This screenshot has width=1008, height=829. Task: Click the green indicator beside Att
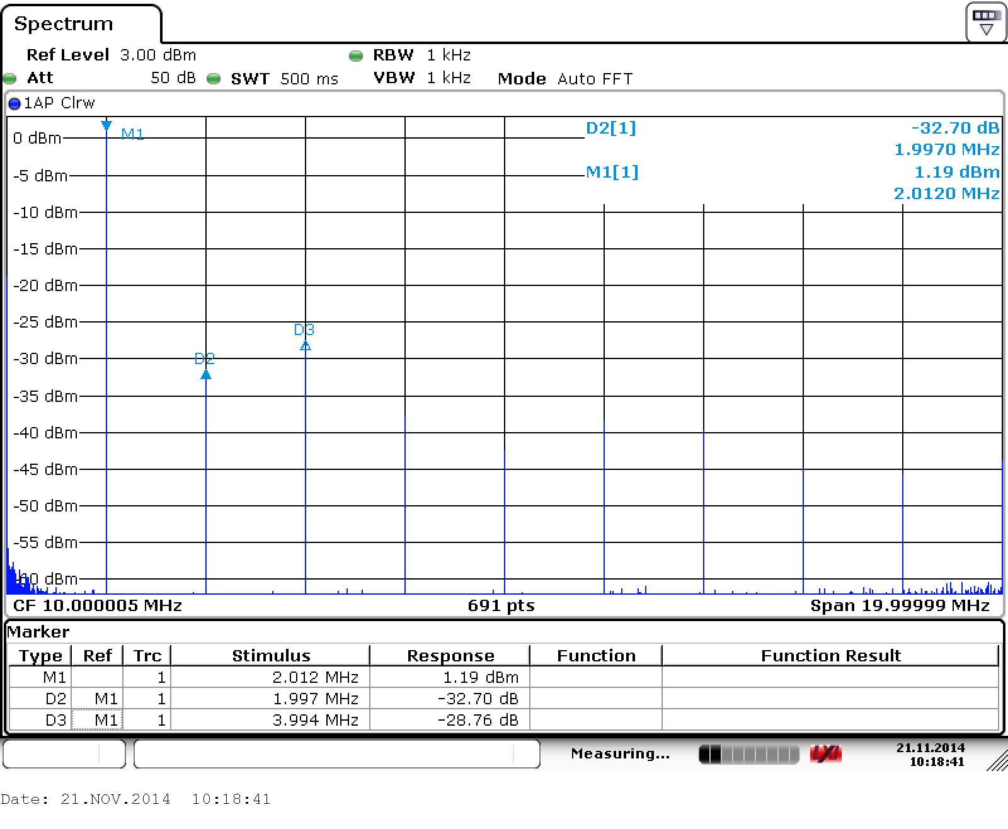(x=10, y=79)
